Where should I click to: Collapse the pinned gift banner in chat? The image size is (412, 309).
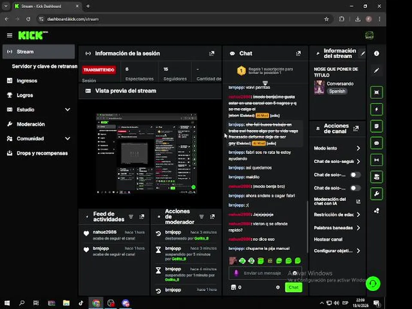tap(265, 83)
